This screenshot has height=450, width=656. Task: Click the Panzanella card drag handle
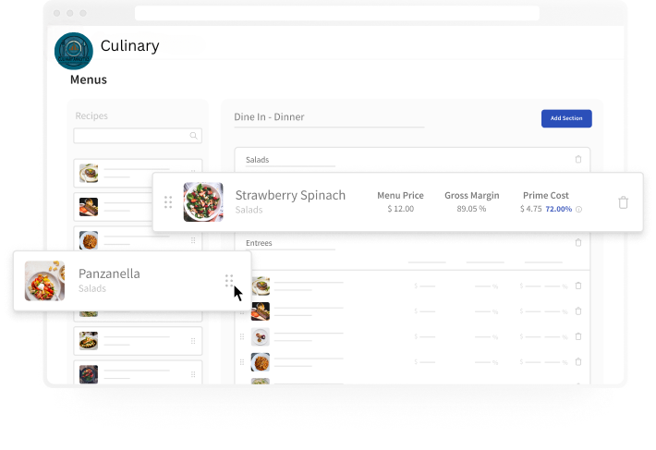coord(229,281)
